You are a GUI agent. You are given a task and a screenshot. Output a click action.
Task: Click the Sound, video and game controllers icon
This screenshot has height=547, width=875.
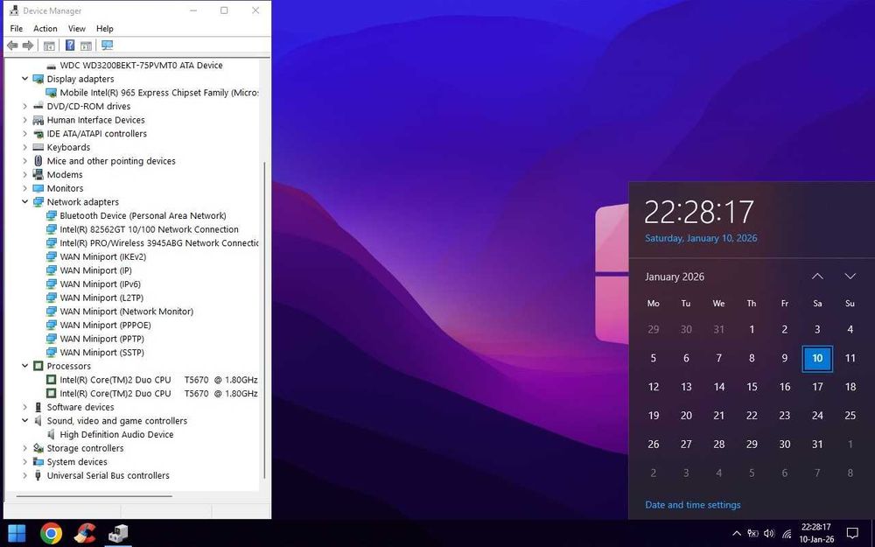38,421
